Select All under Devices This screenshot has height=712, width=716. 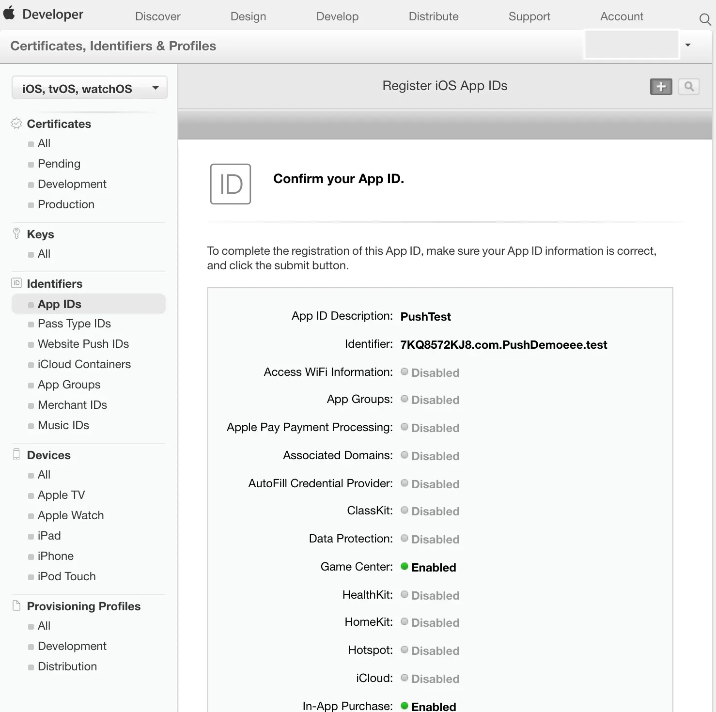[x=44, y=475]
